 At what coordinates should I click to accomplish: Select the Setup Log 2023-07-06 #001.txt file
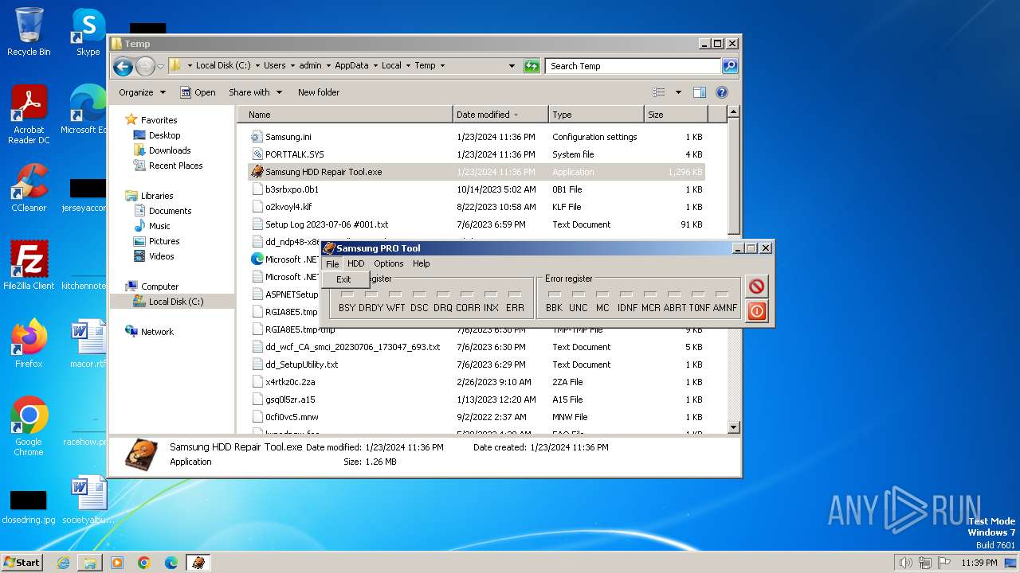(327, 224)
